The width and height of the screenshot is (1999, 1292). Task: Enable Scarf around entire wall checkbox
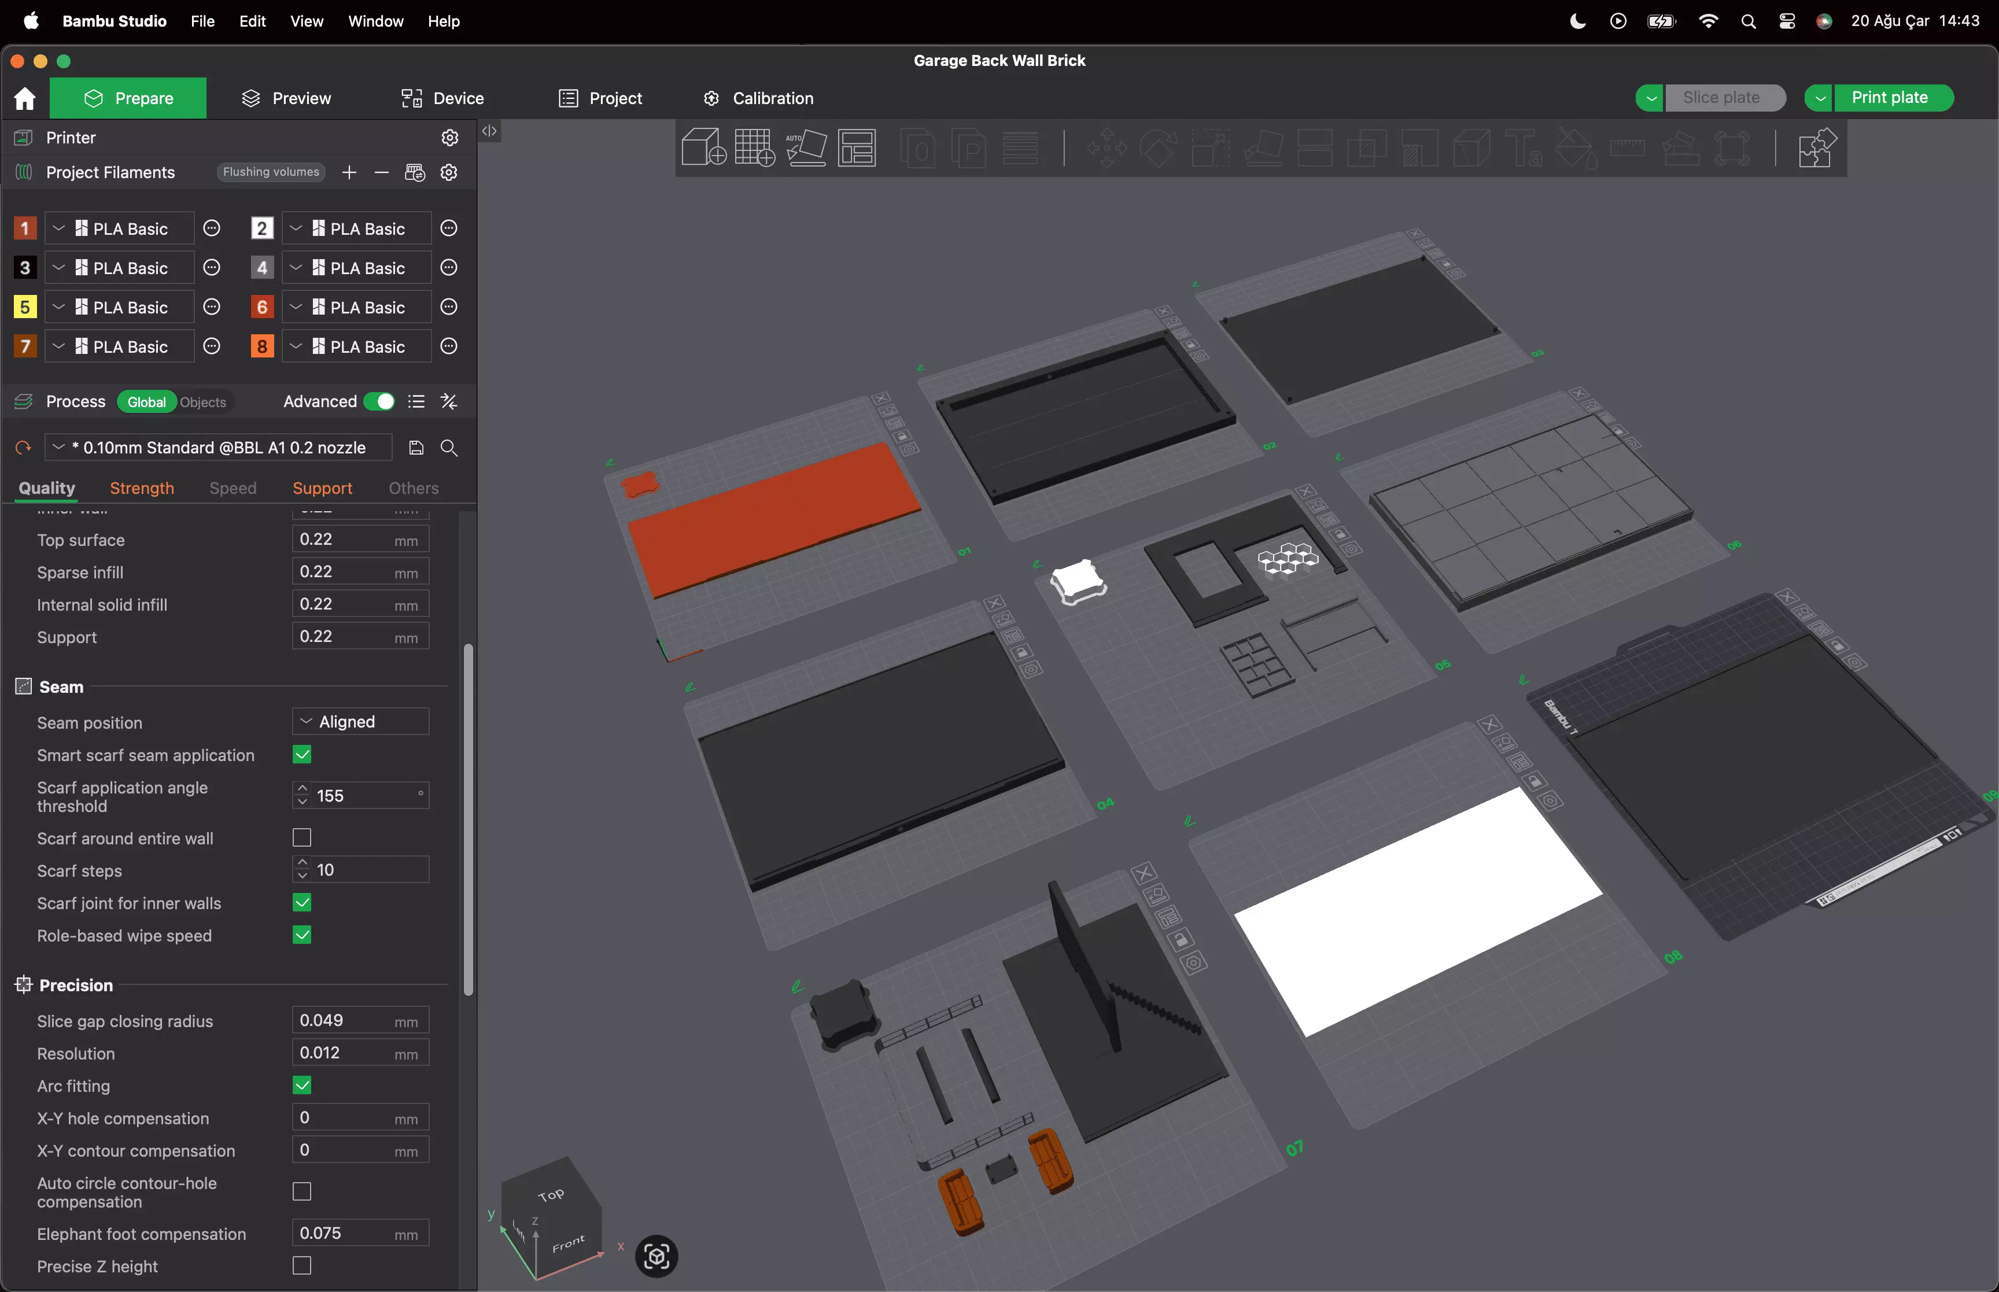click(302, 838)
